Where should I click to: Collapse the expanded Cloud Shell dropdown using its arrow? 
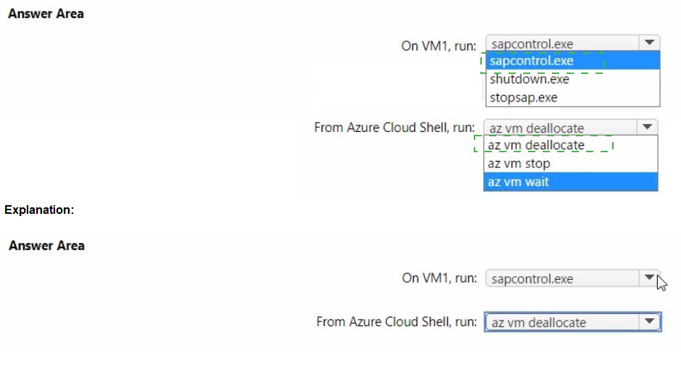pyautogui.click(x=647, y=128)
